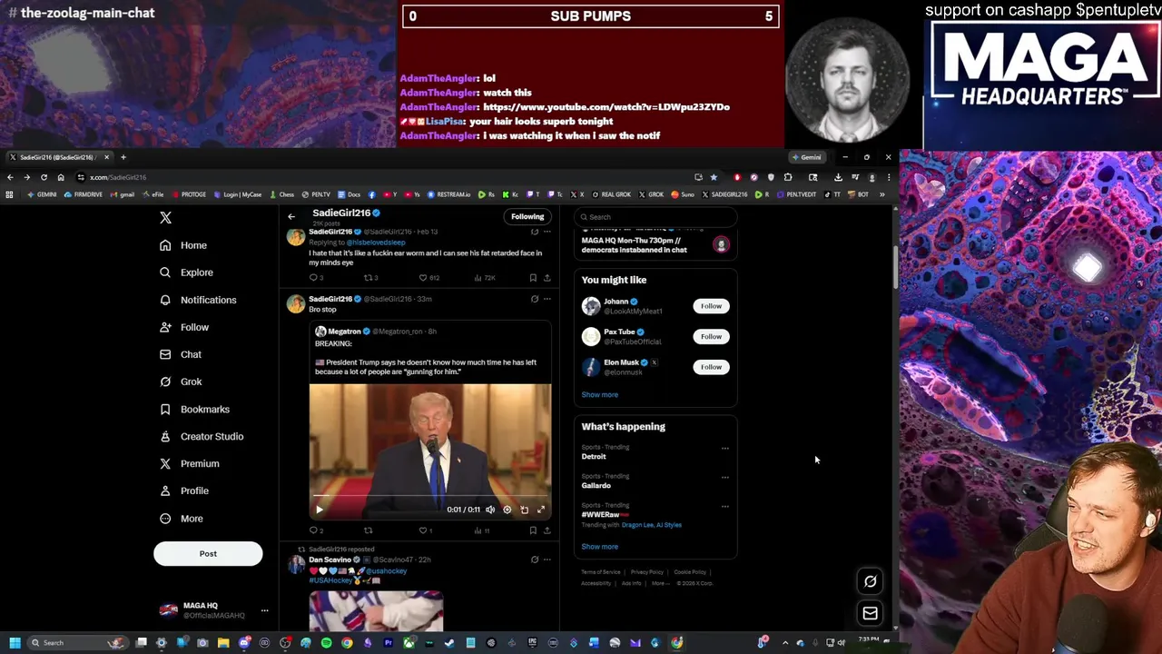Open Chat in the X sidebar
This screenshot has width=1162, height=654.
click(181, 354)
